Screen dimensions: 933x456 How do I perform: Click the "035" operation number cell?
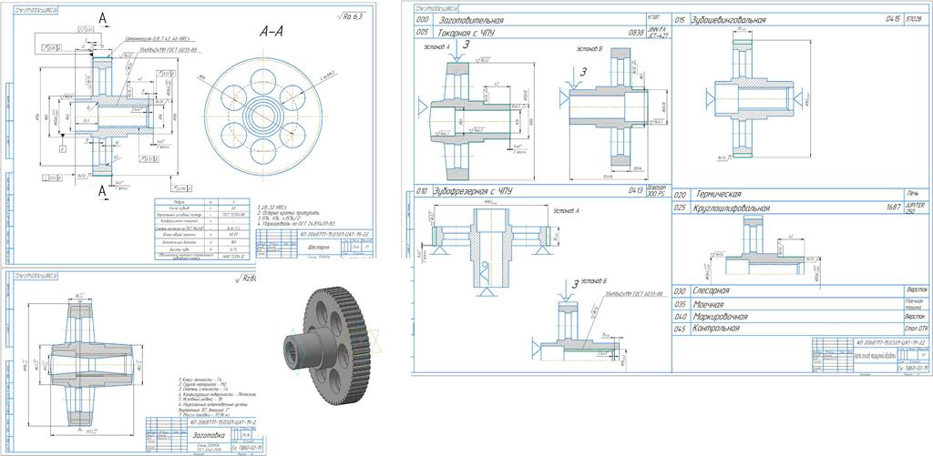point(680,304)
